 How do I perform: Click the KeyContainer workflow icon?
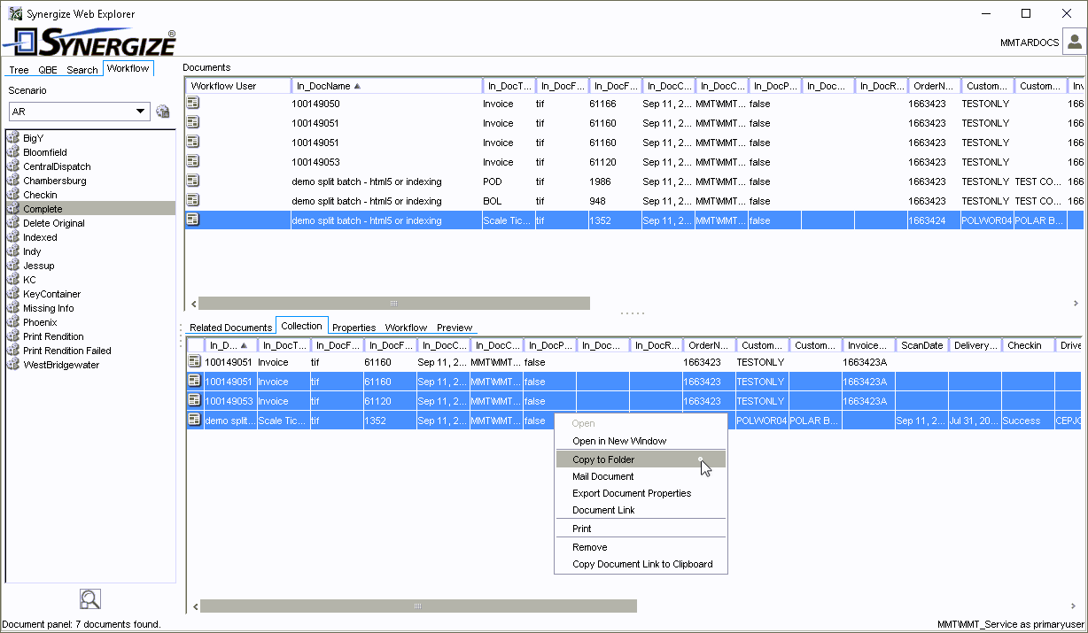(13, 294)
